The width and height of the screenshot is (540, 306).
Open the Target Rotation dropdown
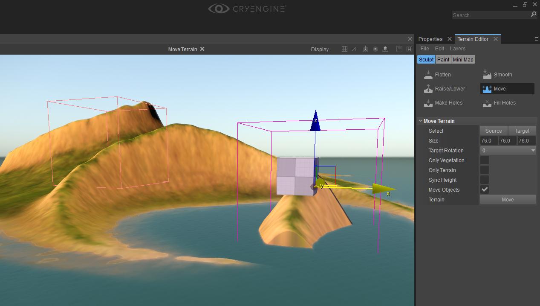click(508, 150)
